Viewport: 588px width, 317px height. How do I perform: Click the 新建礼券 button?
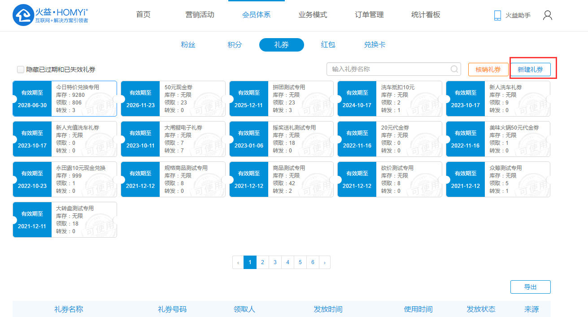(x=530, y=69)
